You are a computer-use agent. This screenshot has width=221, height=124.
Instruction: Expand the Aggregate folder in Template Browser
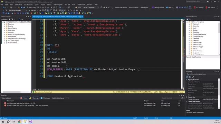(x=189, y=24)
